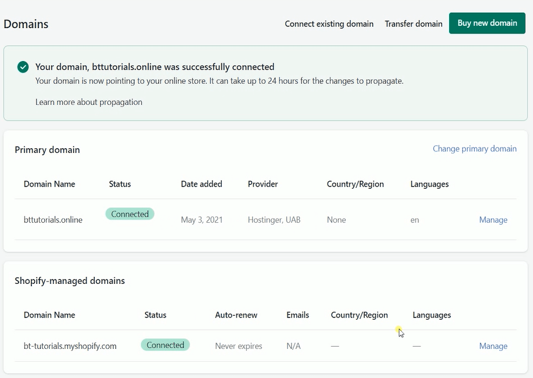Click the Buy new domain button
Viewport: 533px width, 378px height.
[x=486, y=23]
